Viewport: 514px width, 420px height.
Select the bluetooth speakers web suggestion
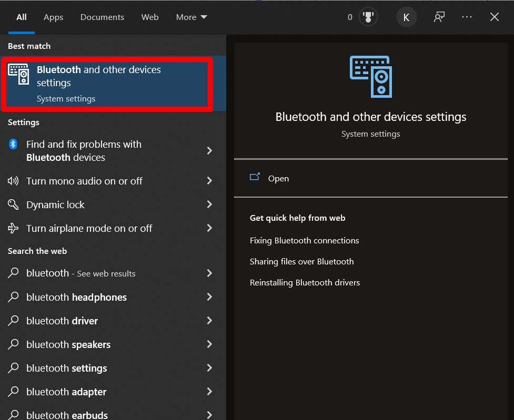coord(68,345)
